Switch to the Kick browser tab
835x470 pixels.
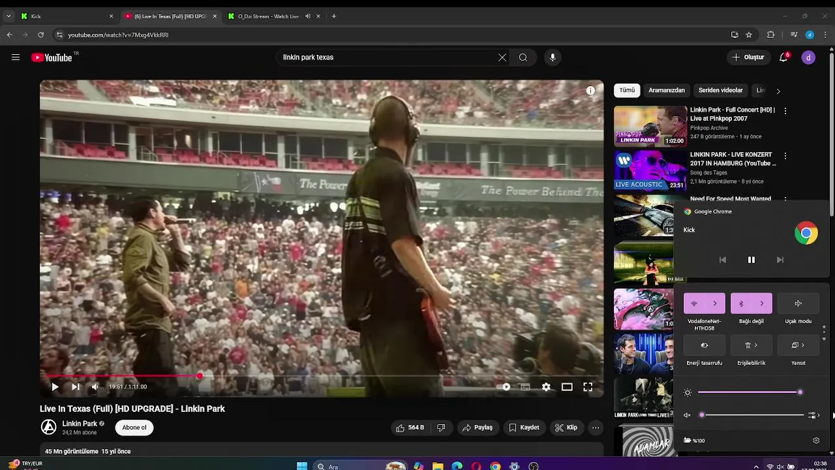[67, 16]
